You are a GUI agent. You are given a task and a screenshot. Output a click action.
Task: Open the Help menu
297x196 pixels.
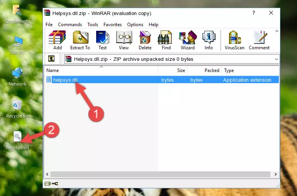pos(153,25)
